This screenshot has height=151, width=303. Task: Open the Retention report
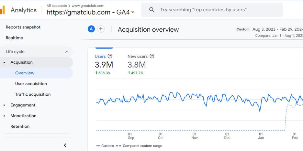(20, 126)
